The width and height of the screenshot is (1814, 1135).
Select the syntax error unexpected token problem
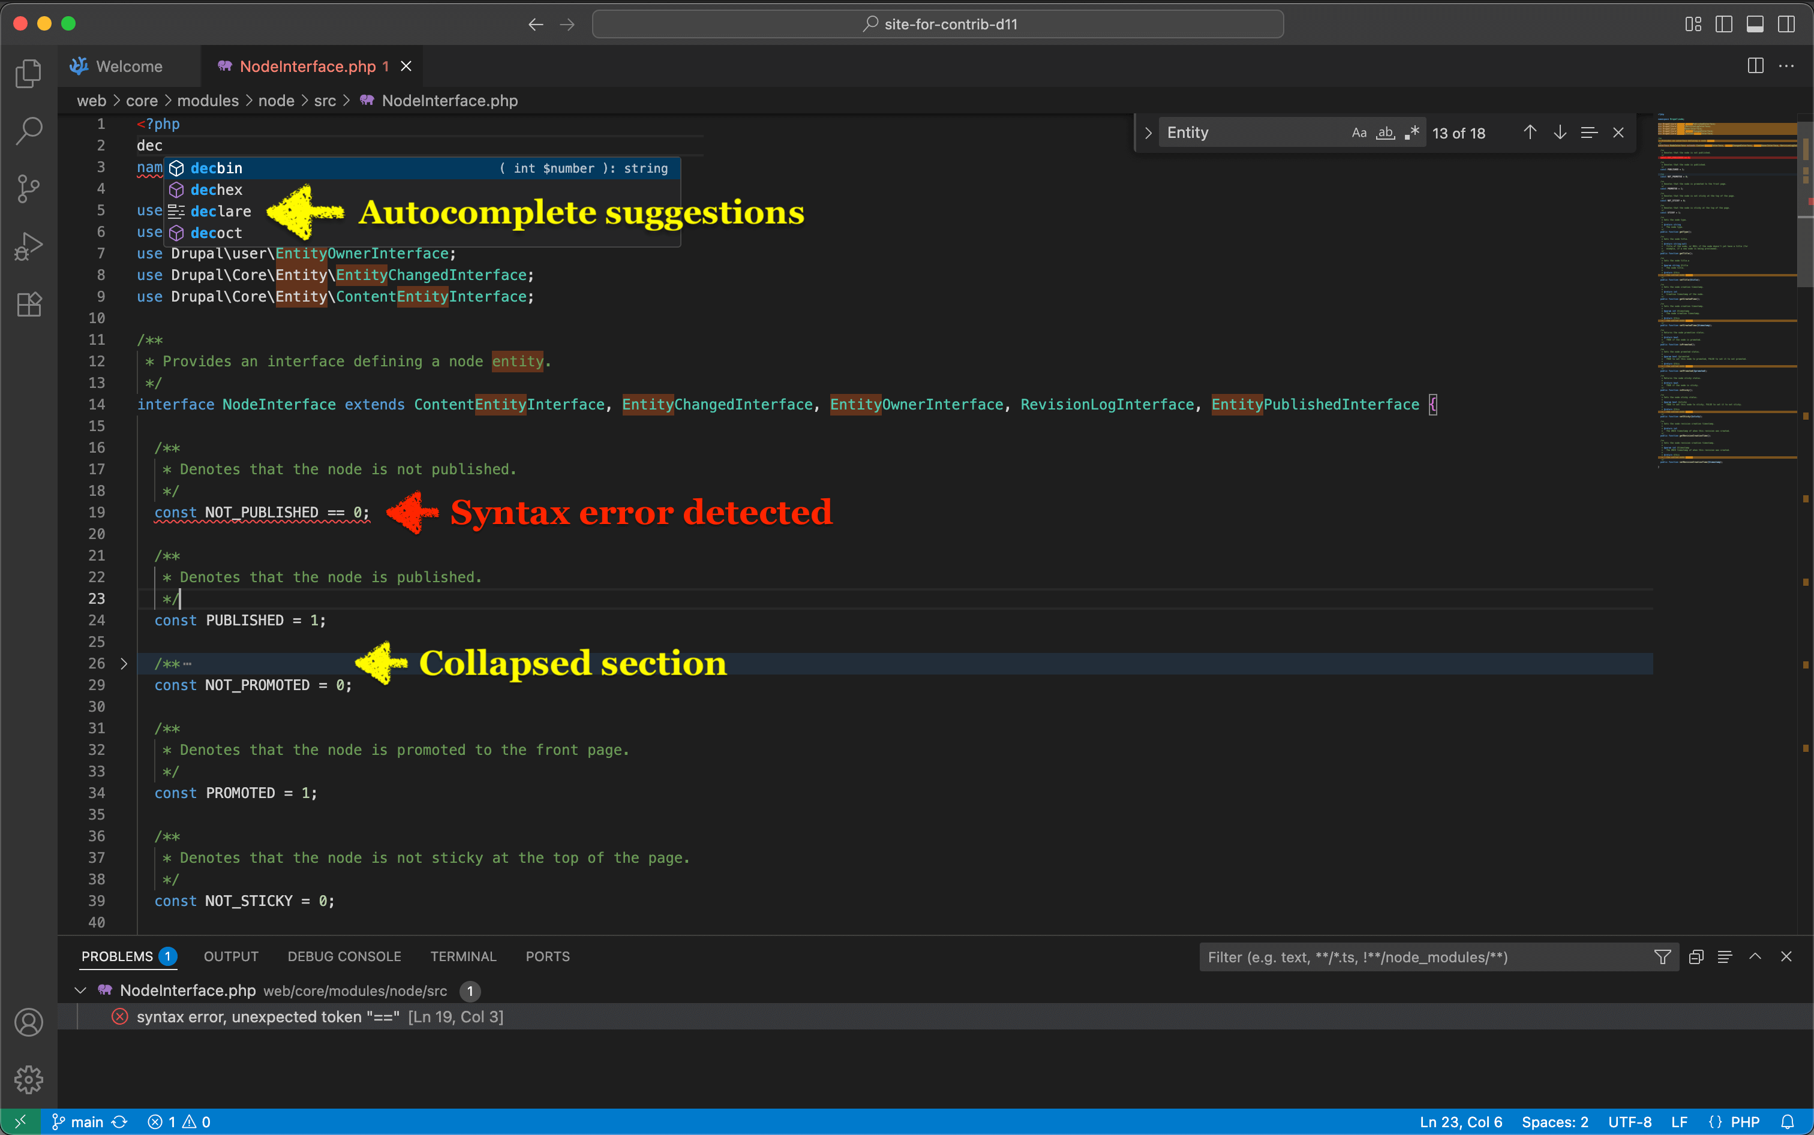pyautogui.click(x=936, y=1017)
